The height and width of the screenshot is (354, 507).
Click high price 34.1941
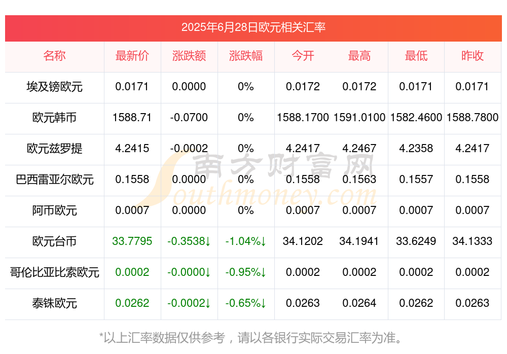click(x=359, y=241)
